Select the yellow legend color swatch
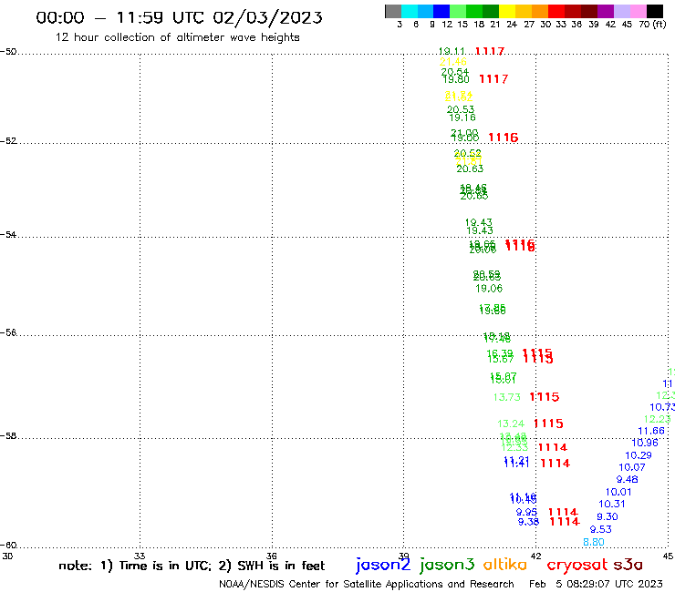The height and width of the screenshot is (592, 675). 507,11
